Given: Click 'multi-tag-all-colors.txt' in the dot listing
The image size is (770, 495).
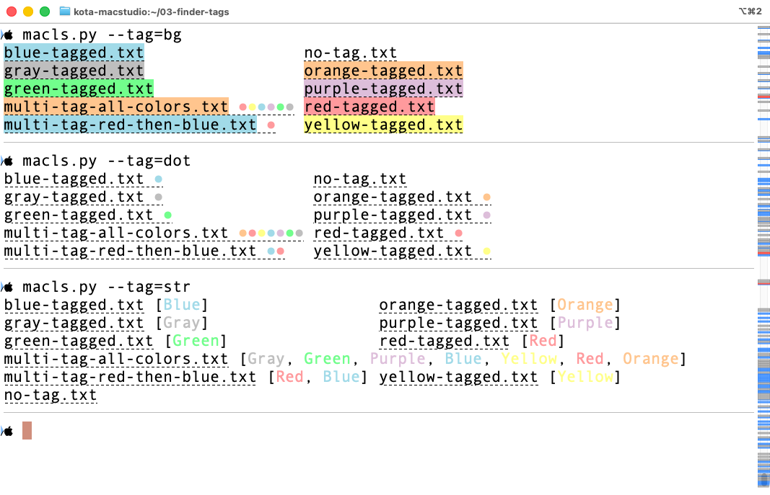Looking at the screenshot, I should (x=116, y=233).
